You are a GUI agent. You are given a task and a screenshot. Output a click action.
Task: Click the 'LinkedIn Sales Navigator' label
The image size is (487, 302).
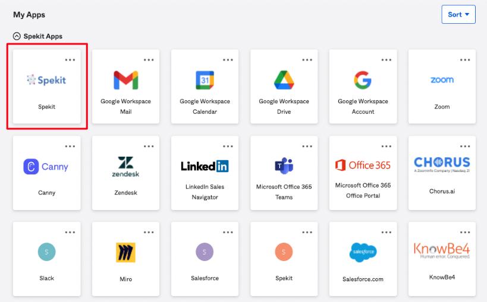(x=205, y=192)
